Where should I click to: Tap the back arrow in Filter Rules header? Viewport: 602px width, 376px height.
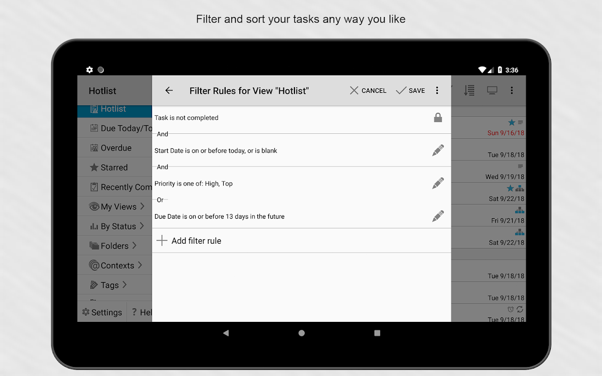(169, 91)
